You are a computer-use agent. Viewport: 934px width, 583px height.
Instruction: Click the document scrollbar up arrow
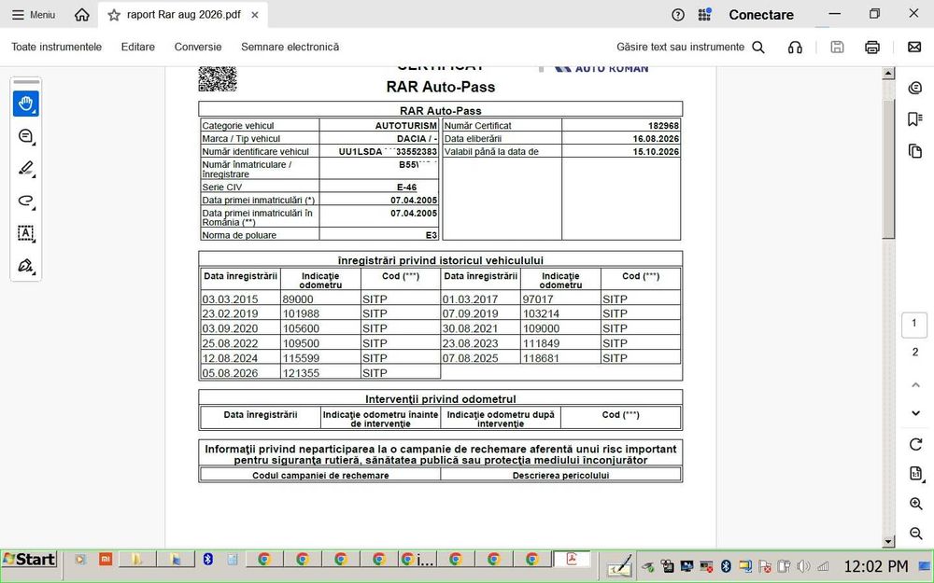[x=889, y=74]
